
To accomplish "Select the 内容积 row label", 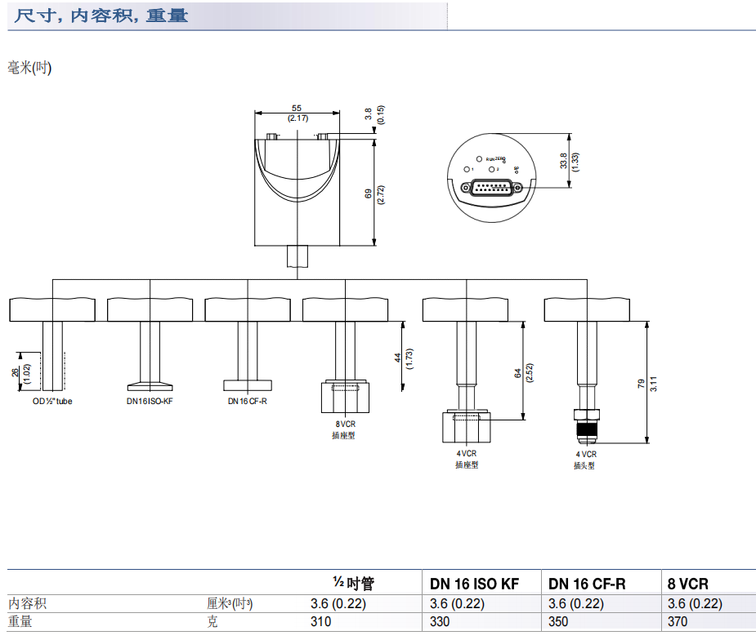I will [x=27, y=604].
